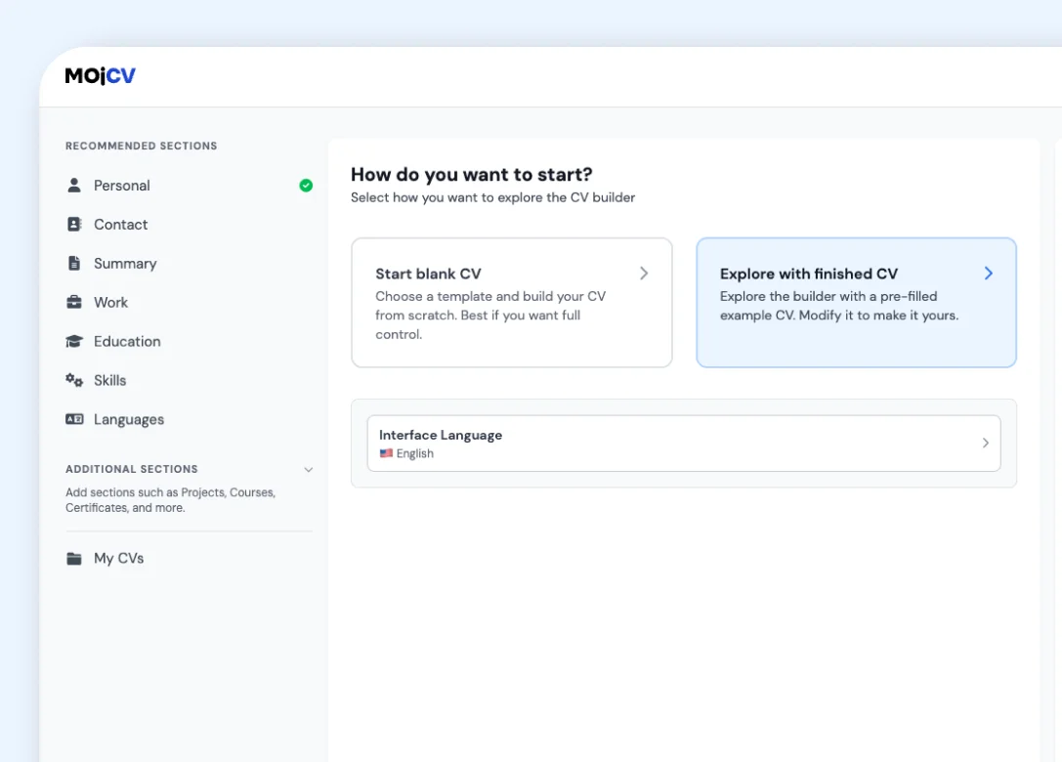Viewport: 1062px width, 762px height.
Task: Click the Work briefcase icon
Action: pos(74,302)
